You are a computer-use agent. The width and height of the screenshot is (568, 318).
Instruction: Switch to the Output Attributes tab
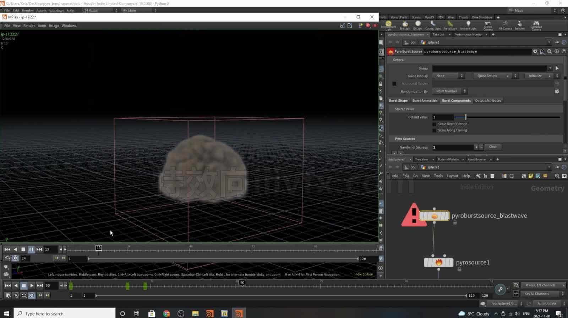click(488, 101)
